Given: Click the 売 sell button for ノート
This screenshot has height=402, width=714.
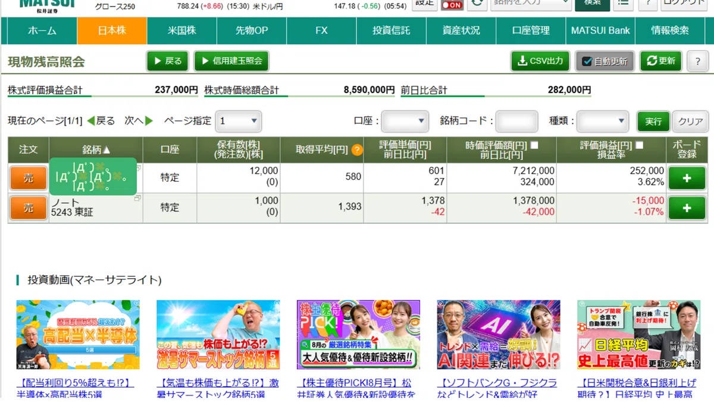Looking at the screenshot, I should tap(29, 208).
